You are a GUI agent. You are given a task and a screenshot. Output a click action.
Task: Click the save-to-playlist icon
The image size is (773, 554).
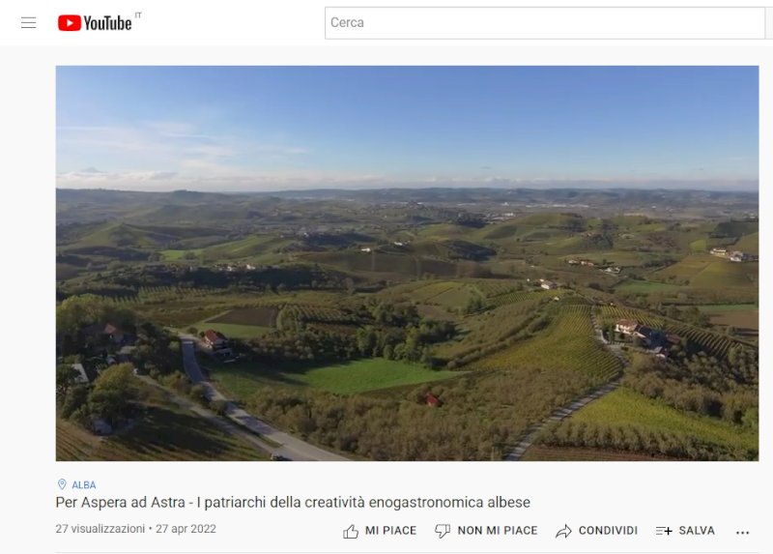664,531
